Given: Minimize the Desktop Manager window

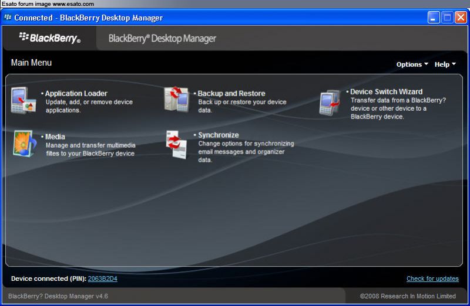Looking at the screenshot, I should click(x=434, y=18).
